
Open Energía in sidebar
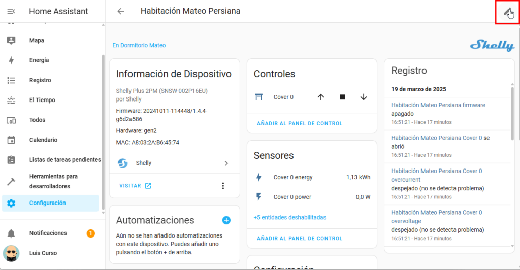[39, 60]
